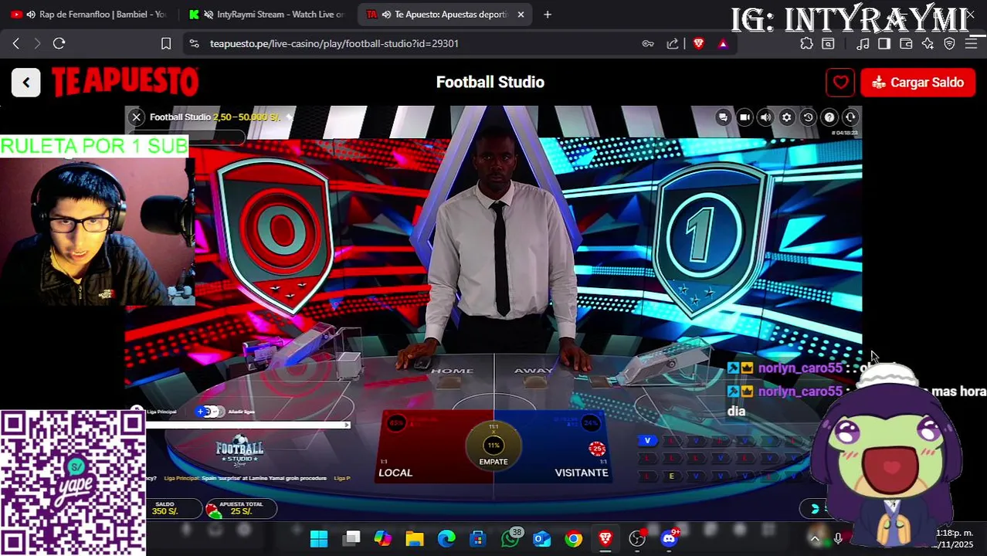Open Microsoft Edge from taskbar
Viewport: 987px width, 556px height.
coord(446,538)
